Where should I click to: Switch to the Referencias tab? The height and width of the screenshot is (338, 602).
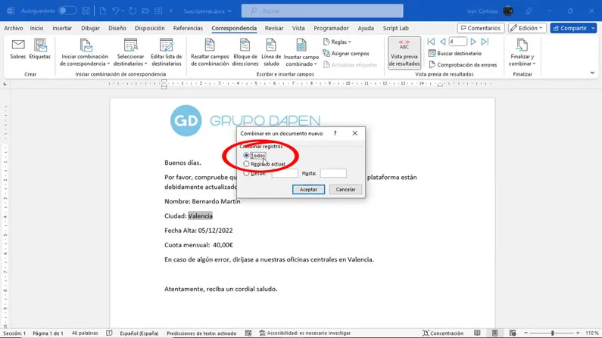tap(188, 28)
